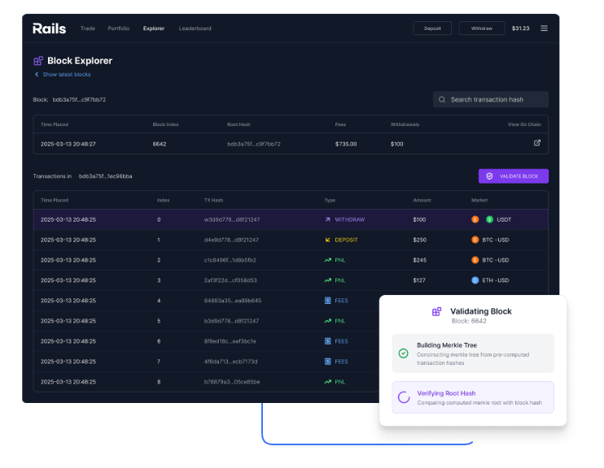Click the FEES icon in row 4
Viewport: 604px width, 468px height.
point(327,301)
